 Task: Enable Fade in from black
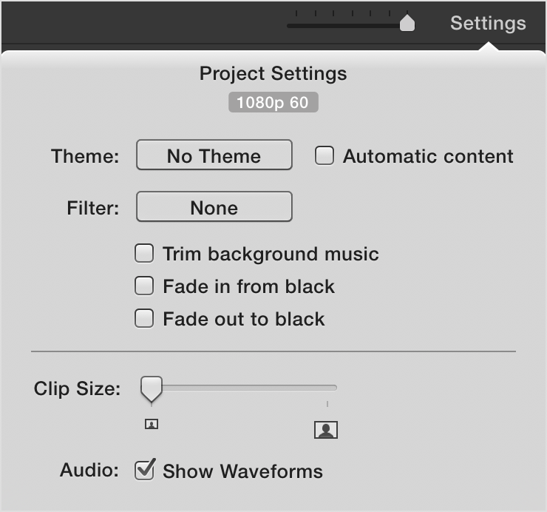(x=144, y=286)
